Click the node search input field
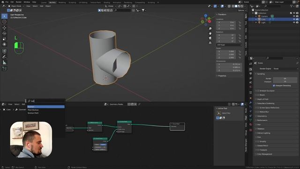300x169 pixels. point(46,101)
